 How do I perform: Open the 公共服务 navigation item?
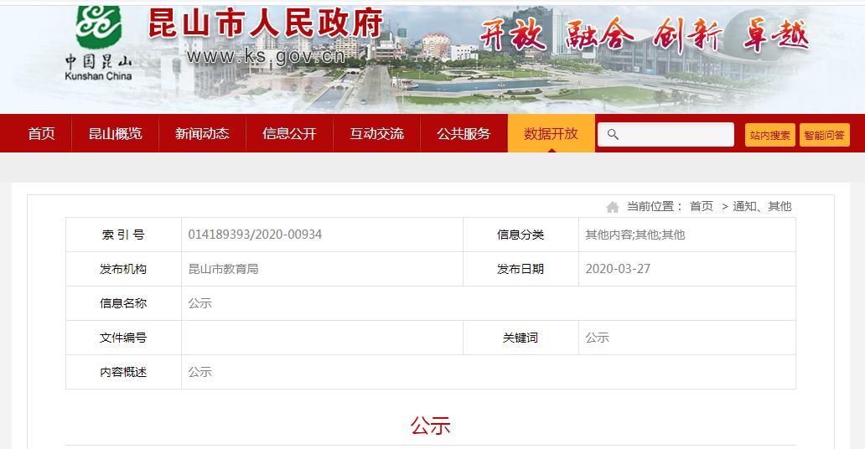(x=464, y=133)
